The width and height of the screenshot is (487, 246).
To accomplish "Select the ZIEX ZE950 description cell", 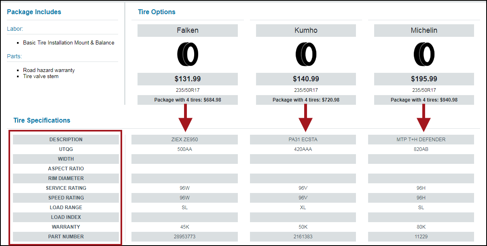I will tap(184, 139).
